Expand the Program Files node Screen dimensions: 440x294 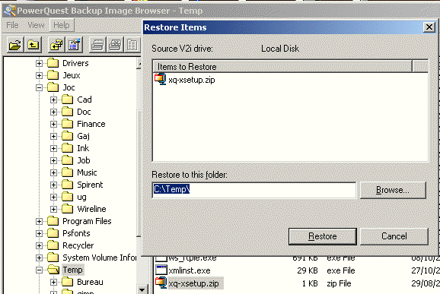tap(39, 222)
